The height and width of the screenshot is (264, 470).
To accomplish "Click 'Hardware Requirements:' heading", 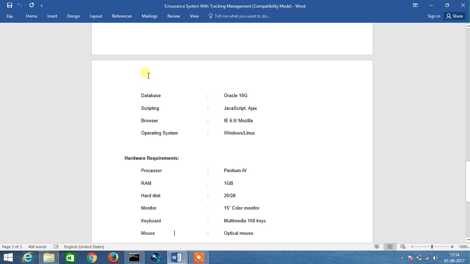I will (152, 158).
